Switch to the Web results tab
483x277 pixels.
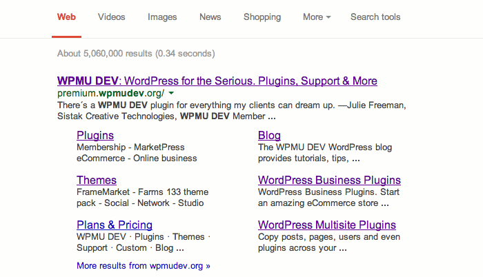click(66, 17)
